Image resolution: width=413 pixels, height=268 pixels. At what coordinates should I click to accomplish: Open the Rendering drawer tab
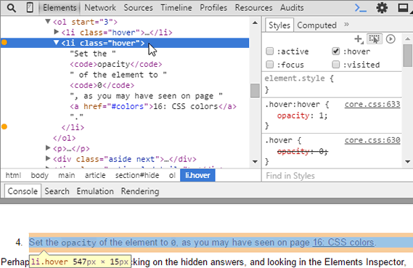click(140, 191)
